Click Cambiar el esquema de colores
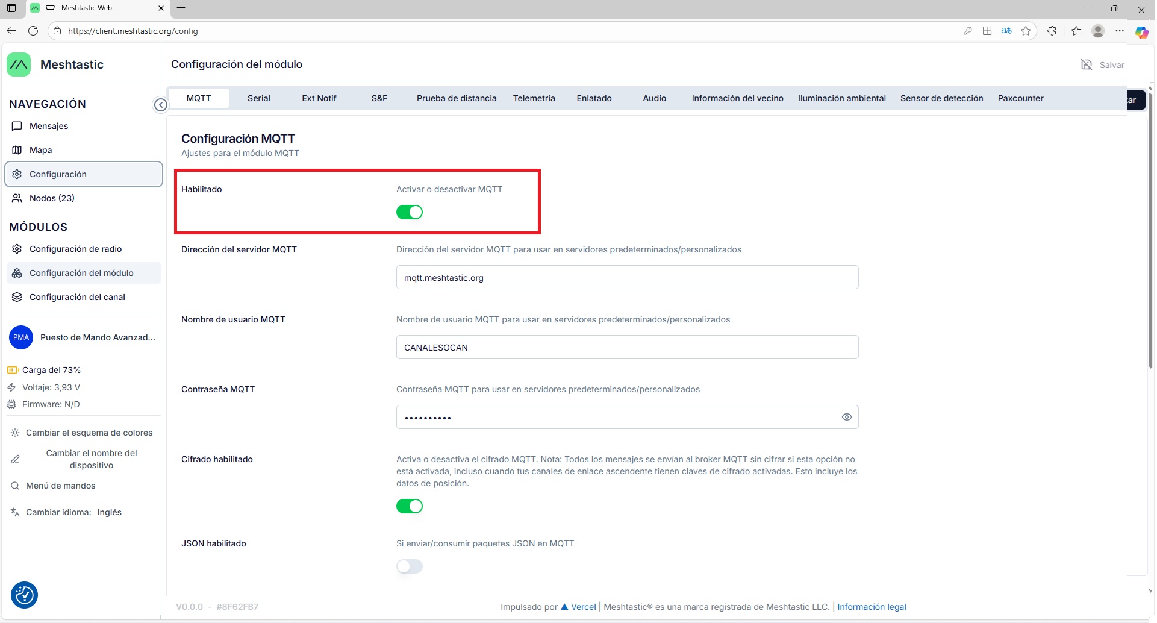 89,433
